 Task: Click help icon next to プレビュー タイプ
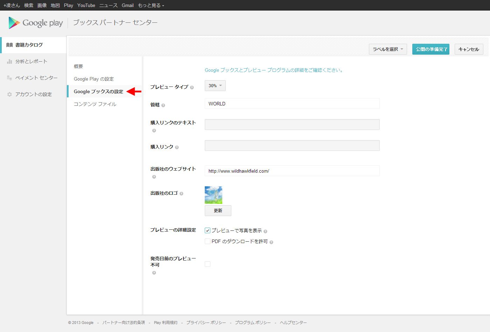192,88
